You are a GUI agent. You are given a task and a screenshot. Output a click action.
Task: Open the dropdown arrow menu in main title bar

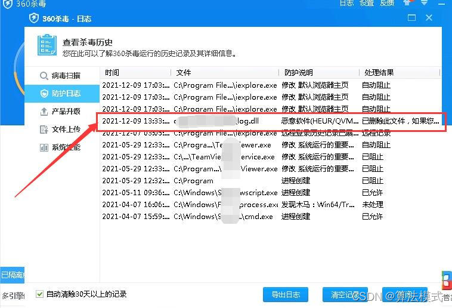click(x=424, y=2)
